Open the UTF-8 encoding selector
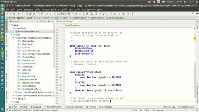This screenshot has height=112, width=199. click(x=147, y=110)
